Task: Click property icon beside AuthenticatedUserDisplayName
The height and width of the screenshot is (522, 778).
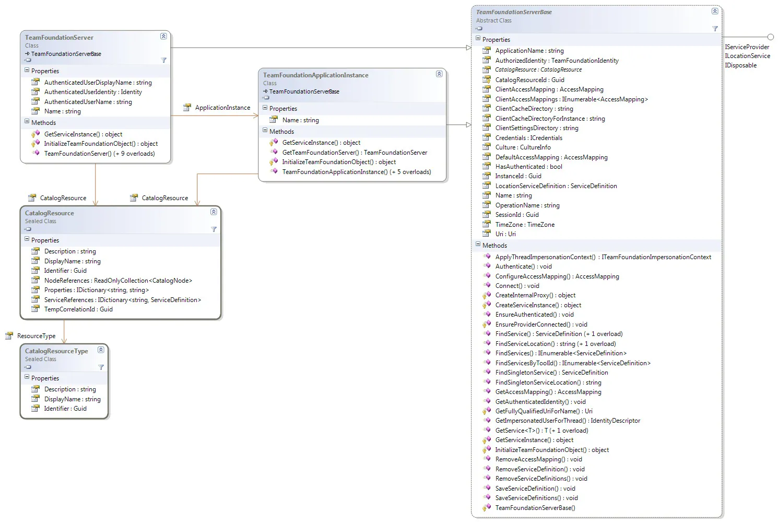Action: (36, 82)
